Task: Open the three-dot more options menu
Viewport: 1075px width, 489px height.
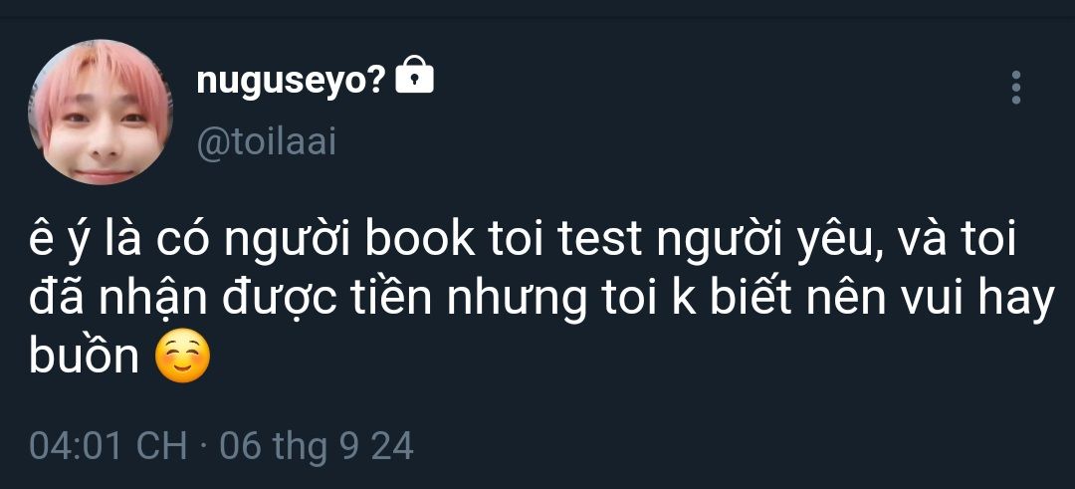Action: coord(1016,87)
